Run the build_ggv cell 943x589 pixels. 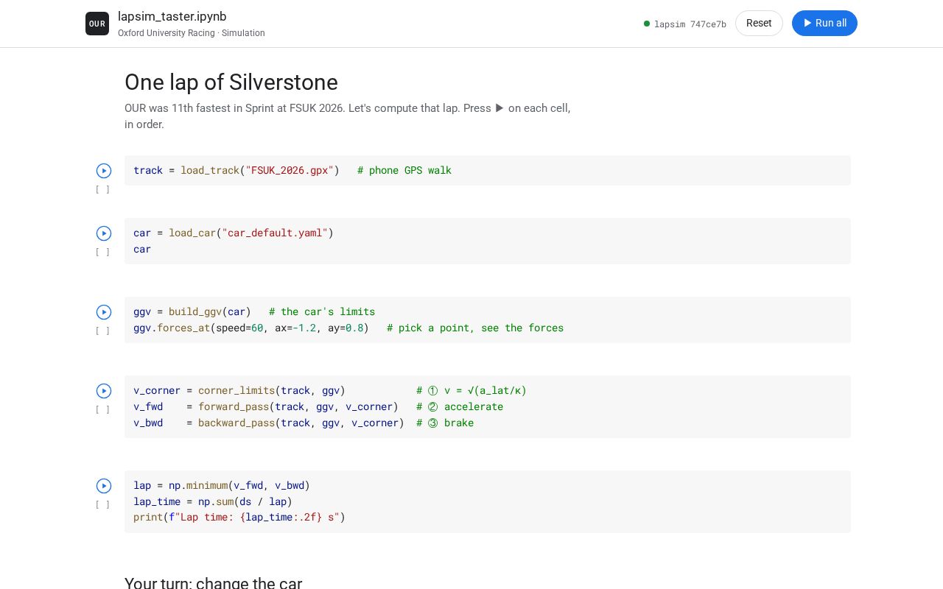pos(104,312)
